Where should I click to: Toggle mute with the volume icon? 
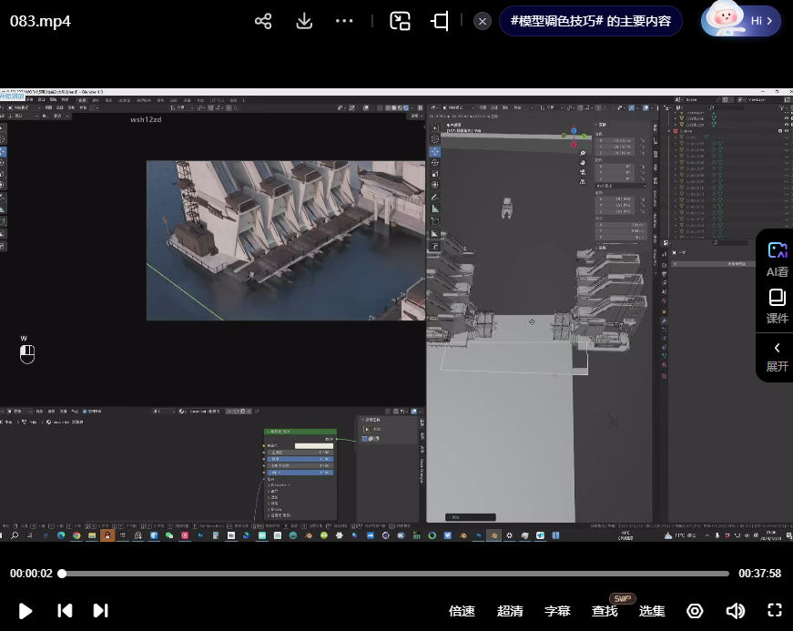click(x=735, y=611)
